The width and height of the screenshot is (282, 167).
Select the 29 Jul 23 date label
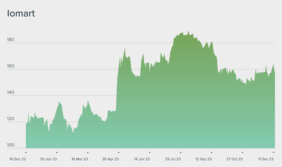(x=173, y=159)
